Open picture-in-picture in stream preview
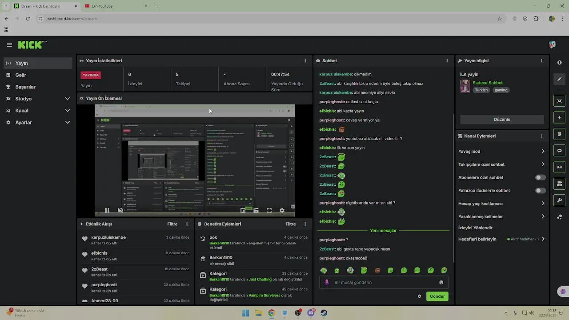Screen dimensions: 569x320 click(x=243, y=210)
